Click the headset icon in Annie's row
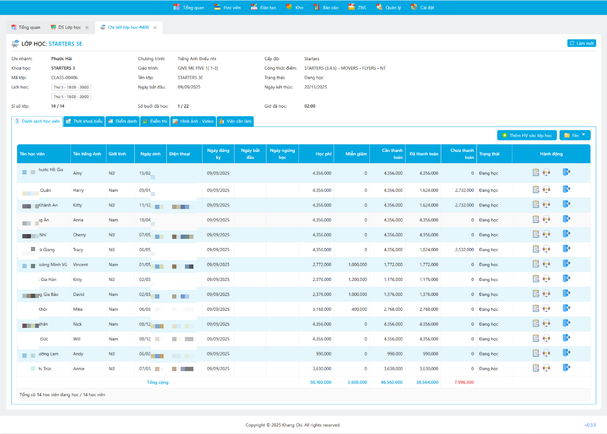The height and width of the screenshot is (434, 607). tap(546, 368)
